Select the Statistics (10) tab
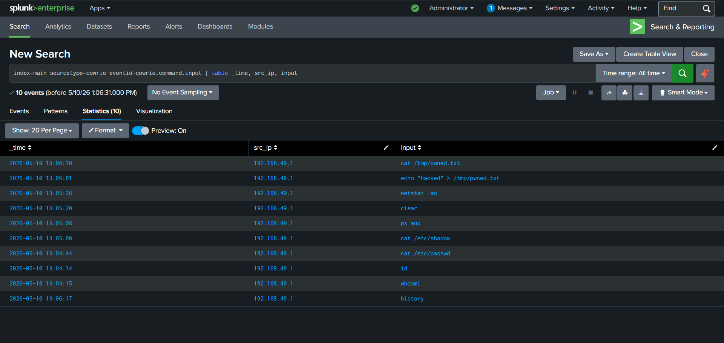The image size is (724, 343). coord(102,111)
